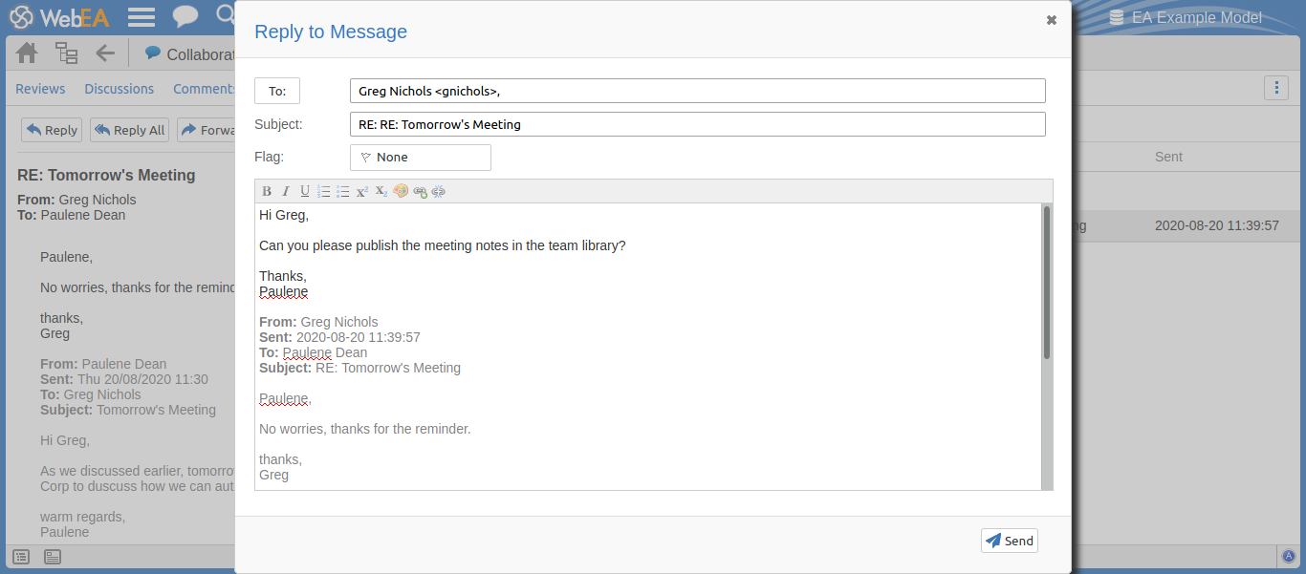
Task: Insert a bulleted list
Action: click(343, 191)
